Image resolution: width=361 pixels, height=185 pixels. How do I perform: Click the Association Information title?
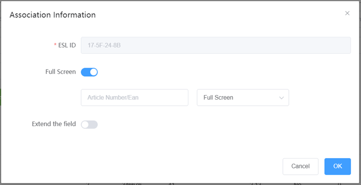point(52,15)
